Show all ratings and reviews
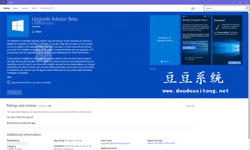Image resolution: width=250 pixels, height=150 pixels. tap(190, 106)
